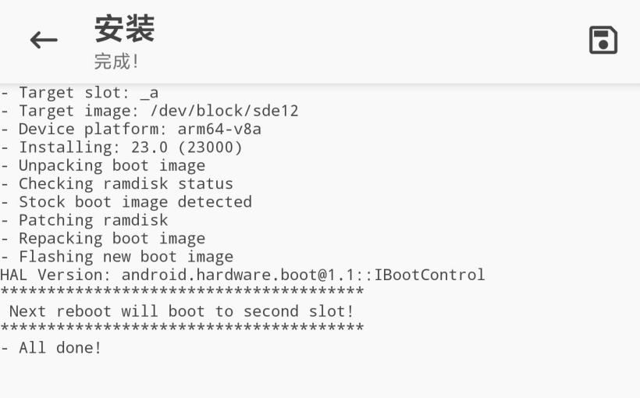Save the install log with the floppy icon
The image size is (640, 398).
pyautogui.click(x=603, y=41)
